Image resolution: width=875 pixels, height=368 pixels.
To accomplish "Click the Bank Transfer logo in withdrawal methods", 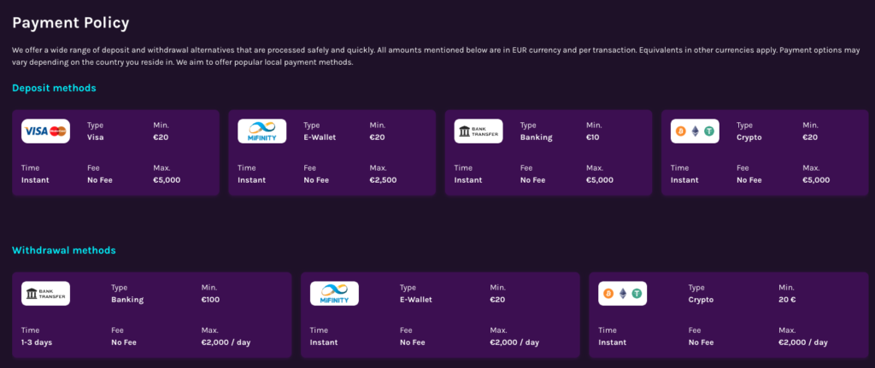I will [46, 293].
